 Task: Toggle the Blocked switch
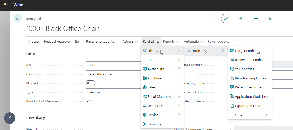pos(91,83)
